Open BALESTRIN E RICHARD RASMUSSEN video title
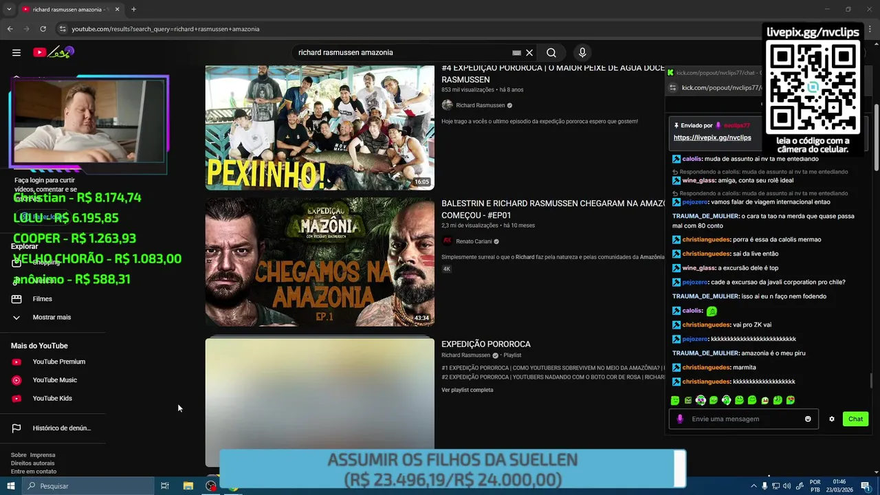Viewport: 880px width, 495px height. point(553,209)
